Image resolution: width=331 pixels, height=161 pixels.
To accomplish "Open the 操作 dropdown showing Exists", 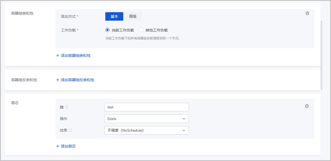I will click(x=146, y=119).
